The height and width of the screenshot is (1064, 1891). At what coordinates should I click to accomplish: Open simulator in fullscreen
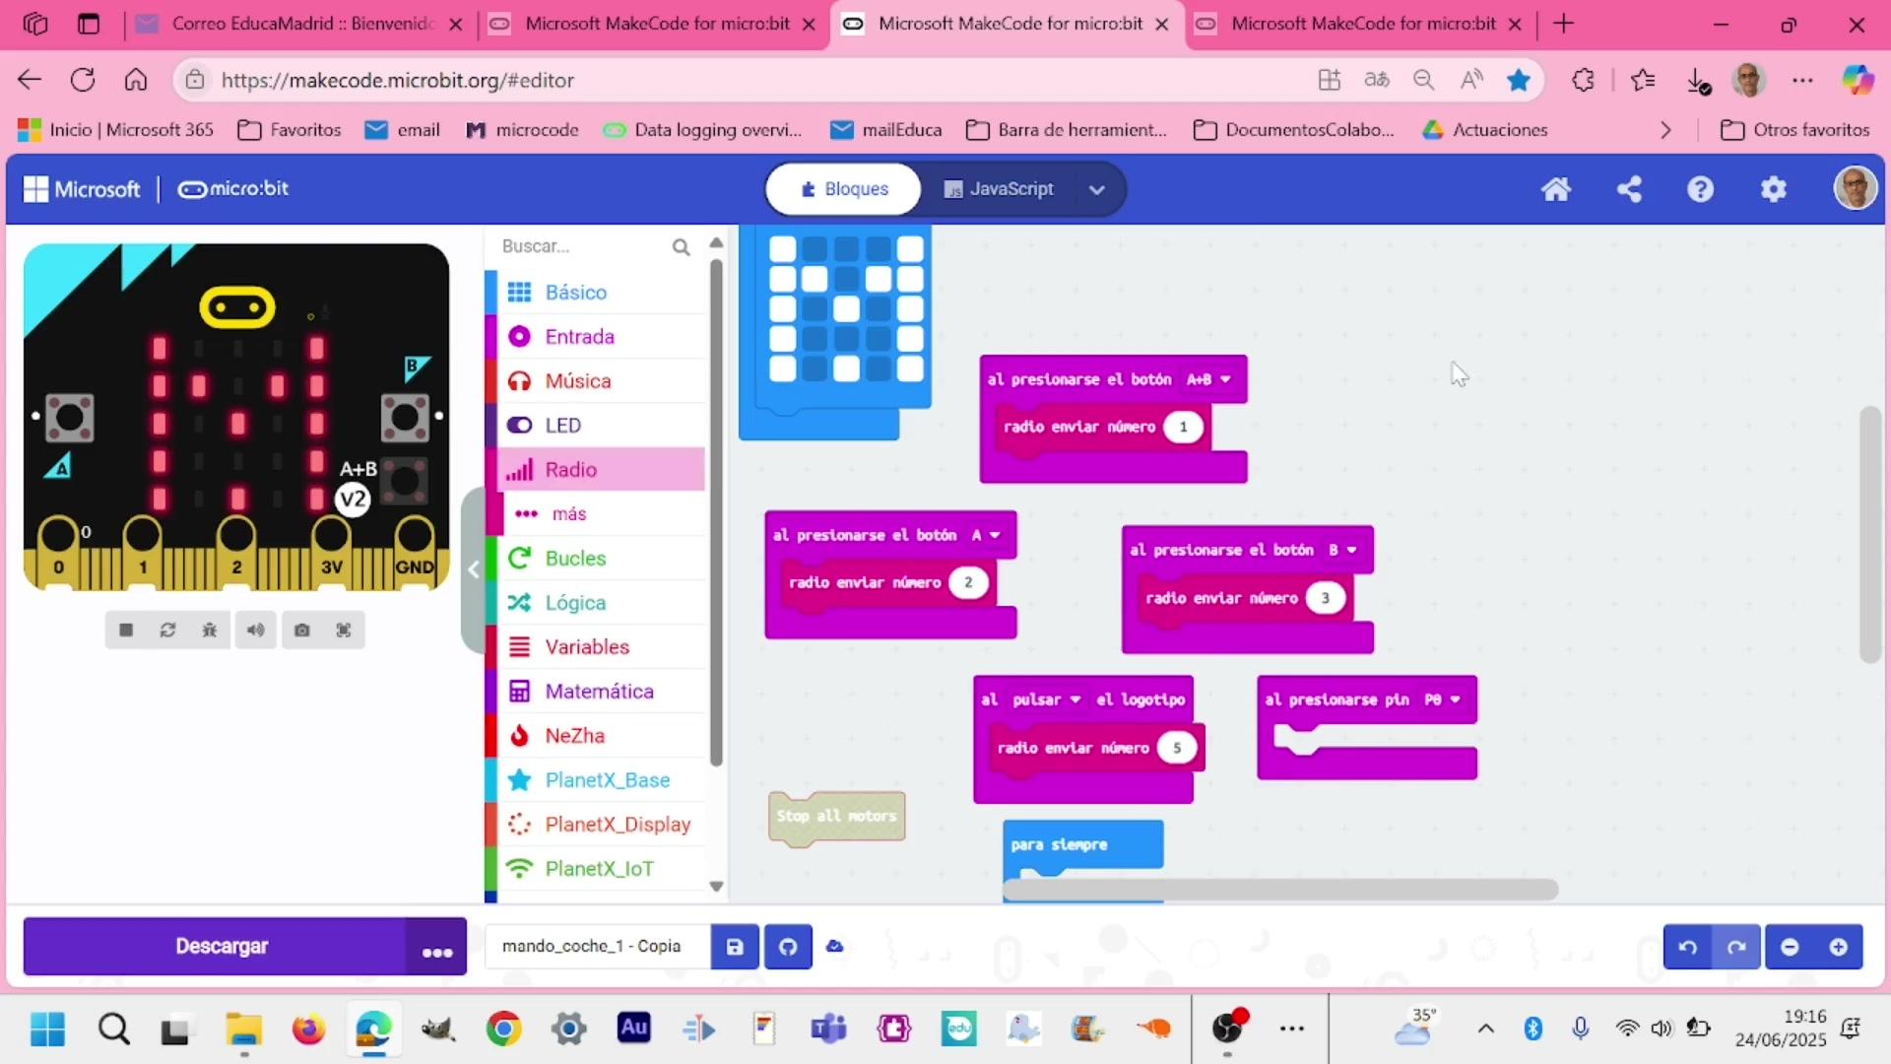pos(344,631)
